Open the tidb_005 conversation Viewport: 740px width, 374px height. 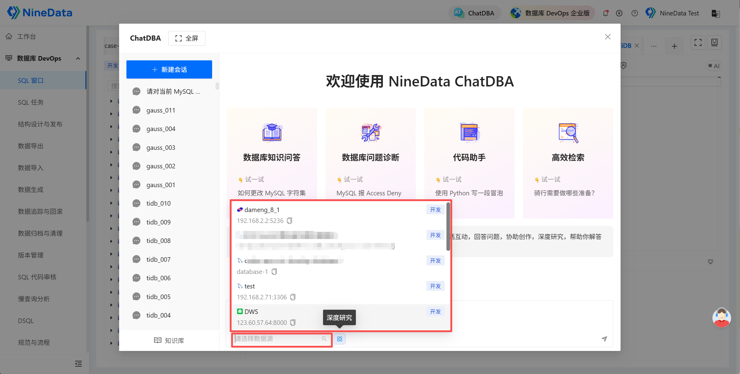point(169,297)
